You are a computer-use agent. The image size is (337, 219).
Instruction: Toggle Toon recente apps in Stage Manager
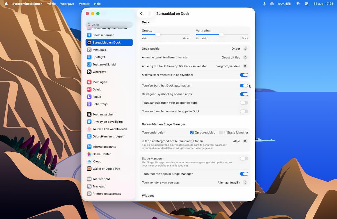click(244, 174)
